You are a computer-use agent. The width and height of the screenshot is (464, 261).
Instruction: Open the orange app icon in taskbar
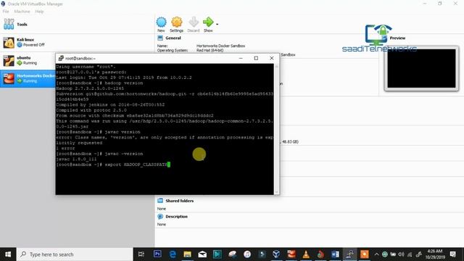[364, 254]
